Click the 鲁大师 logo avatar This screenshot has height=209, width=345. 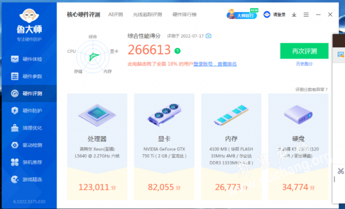pos(29,16)
